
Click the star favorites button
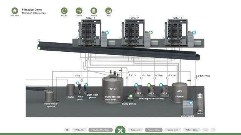point(67,130)
